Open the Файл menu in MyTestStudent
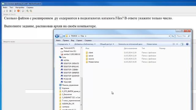The width and height of the screenshot is (196, 110). pos(5,7)
